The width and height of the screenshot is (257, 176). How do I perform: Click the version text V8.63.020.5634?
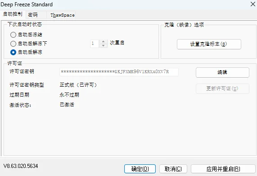pos(21,166)
